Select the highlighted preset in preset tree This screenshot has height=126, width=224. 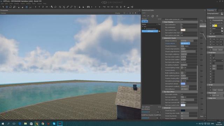coord(150,31)
